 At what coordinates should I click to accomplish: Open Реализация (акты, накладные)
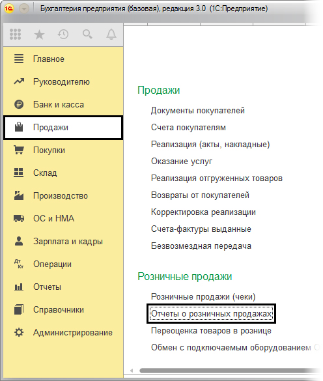(x=210, y=145)
